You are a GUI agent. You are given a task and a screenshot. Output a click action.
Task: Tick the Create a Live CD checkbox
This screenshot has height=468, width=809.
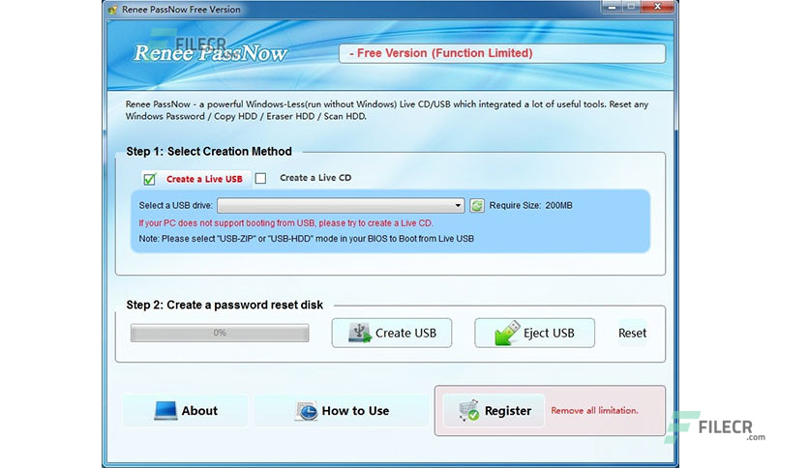260,178
